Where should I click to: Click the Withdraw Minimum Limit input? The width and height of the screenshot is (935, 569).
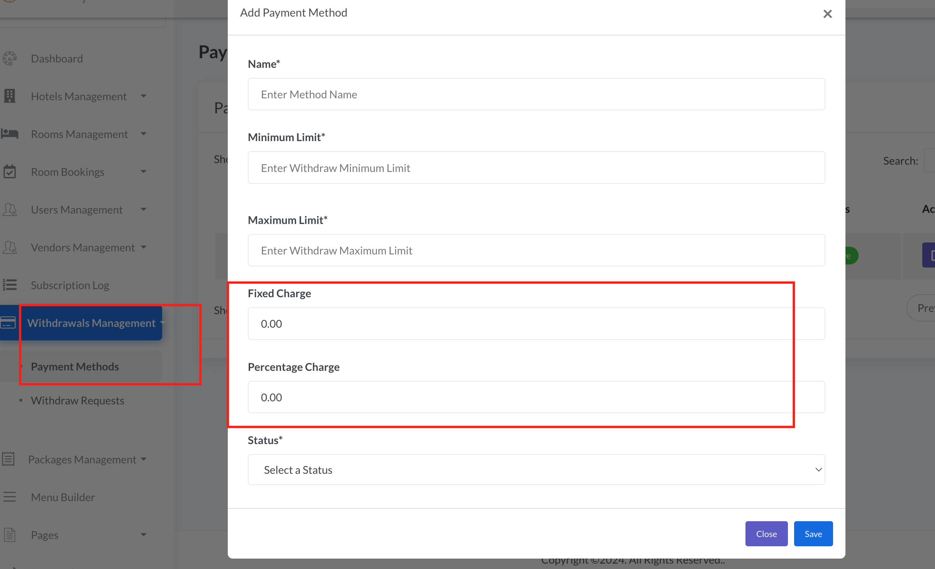[536, 168]
